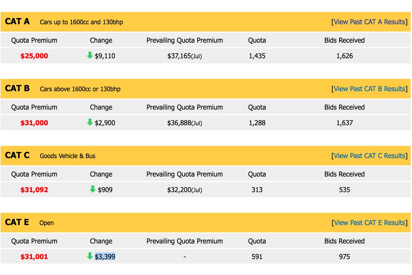The image size is (412, 275).
Task: Click the highlighted $3,399 change value
Action: click(105, 256)
